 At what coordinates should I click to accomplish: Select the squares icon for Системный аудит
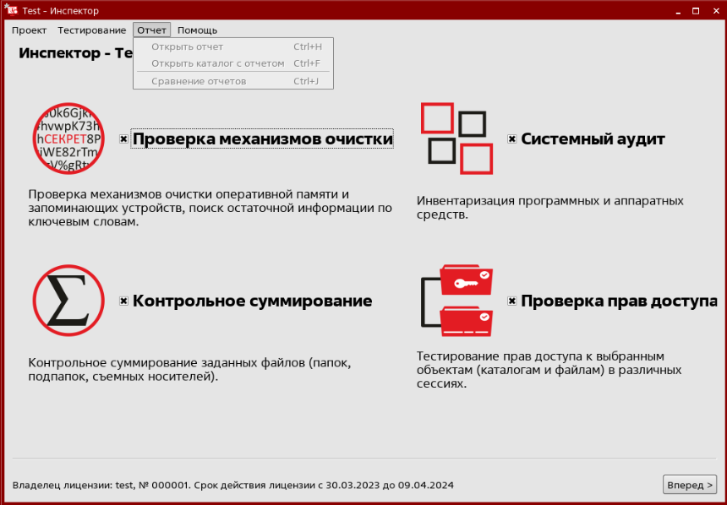click(456, 137)
